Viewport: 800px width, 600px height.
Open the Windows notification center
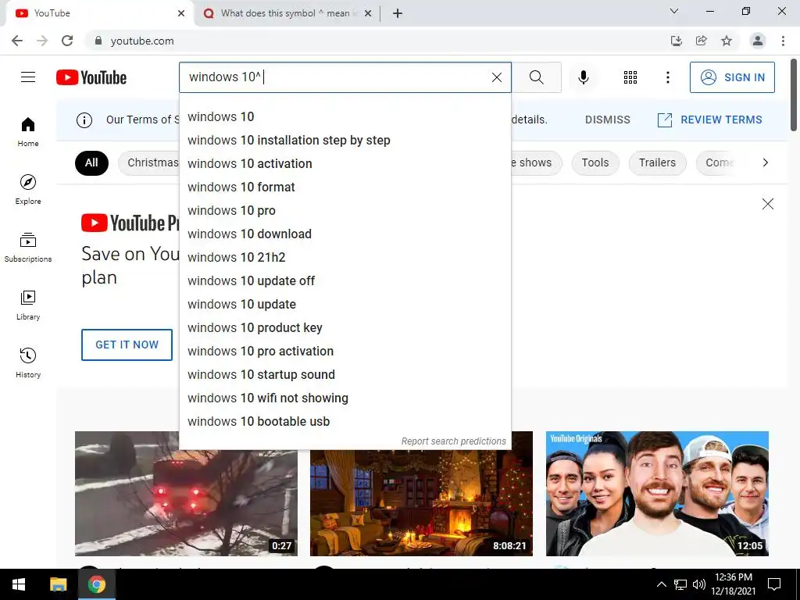(x=774, y=584)
